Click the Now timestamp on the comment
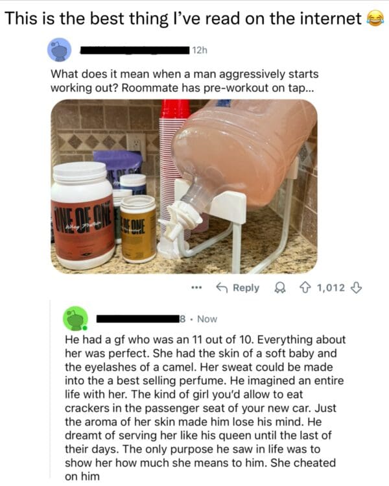 [207, 319]
